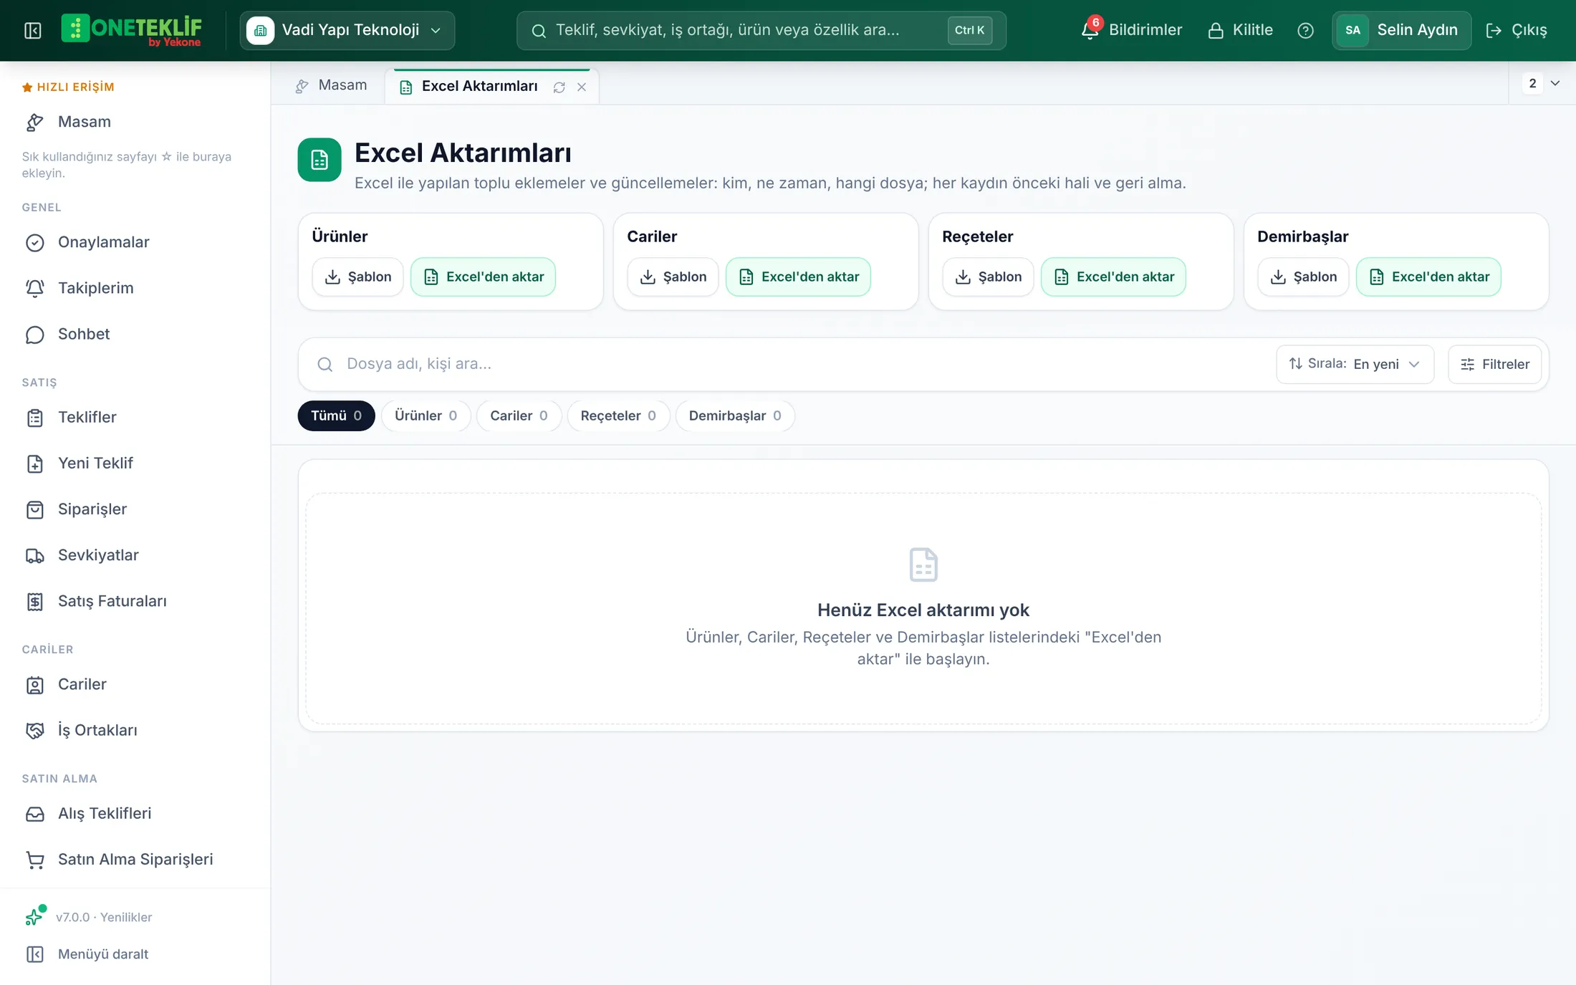Click Excel'den aktar under Reçeteler
The width and height of the screenshot is (1576, 985).
[1114, 277]
